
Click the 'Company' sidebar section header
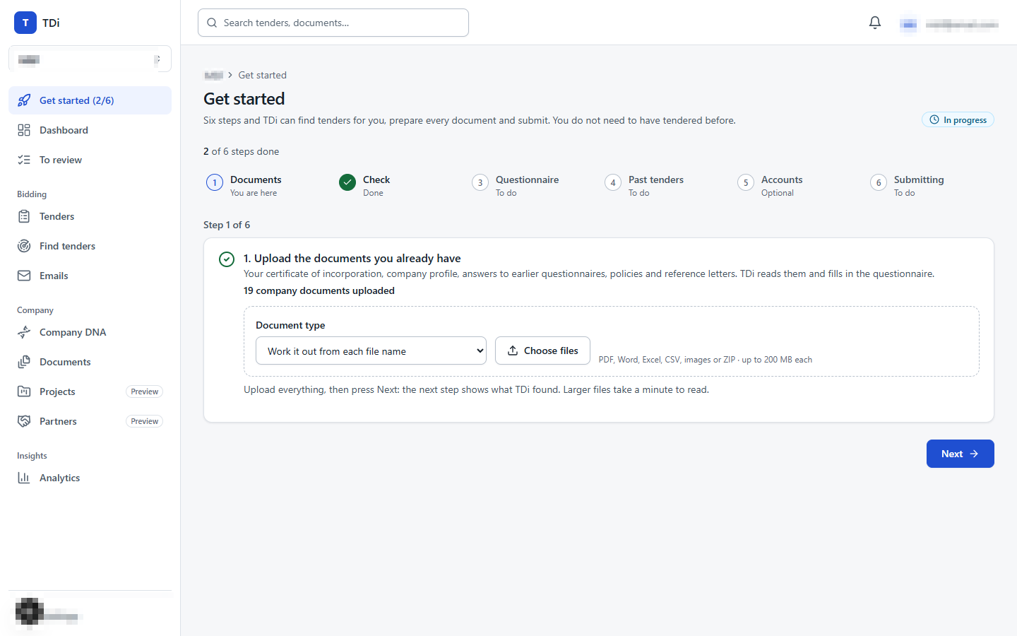35,310
